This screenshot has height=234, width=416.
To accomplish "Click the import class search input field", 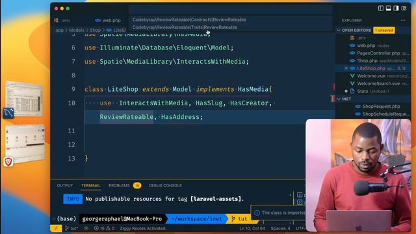I will tap(231, 10).
